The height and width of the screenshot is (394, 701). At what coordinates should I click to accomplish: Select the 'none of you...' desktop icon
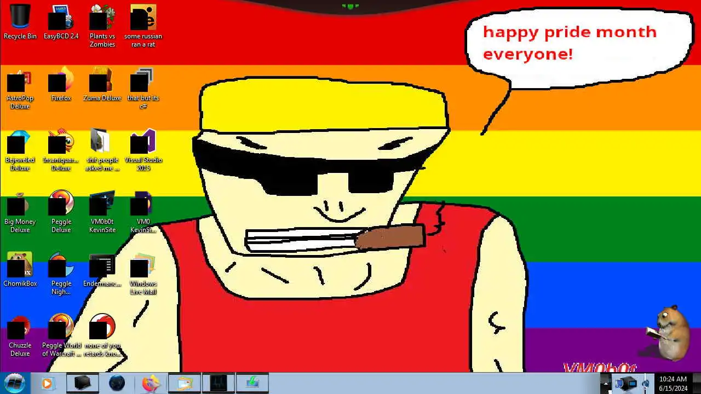[x=102, y=335]
